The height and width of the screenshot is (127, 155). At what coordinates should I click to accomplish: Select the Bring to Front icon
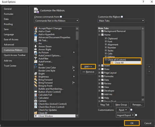click(36, 86)
